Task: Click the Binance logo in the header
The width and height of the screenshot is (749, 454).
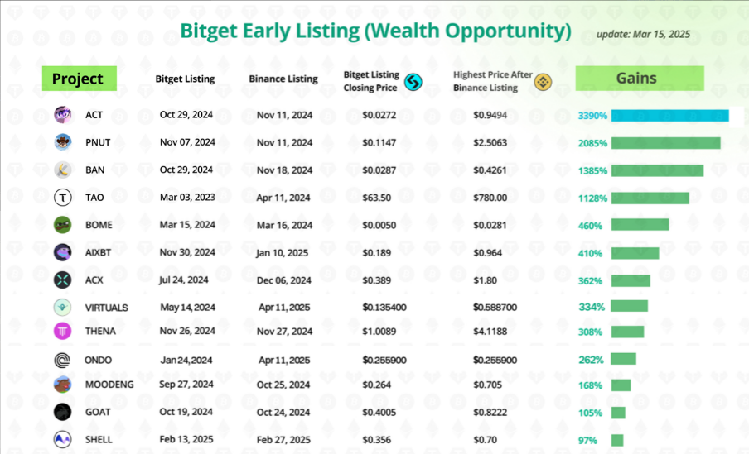Action: point(543,82)
